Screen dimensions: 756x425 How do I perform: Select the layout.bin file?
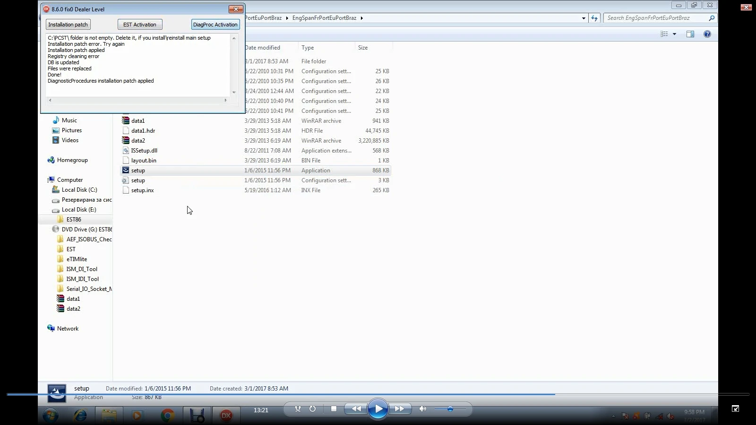click(x=256, y=161)
